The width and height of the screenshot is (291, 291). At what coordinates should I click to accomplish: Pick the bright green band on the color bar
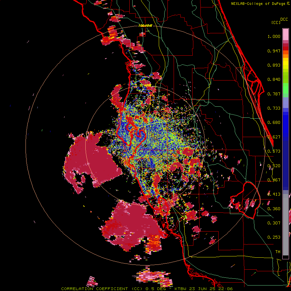(x=286, y=88)
